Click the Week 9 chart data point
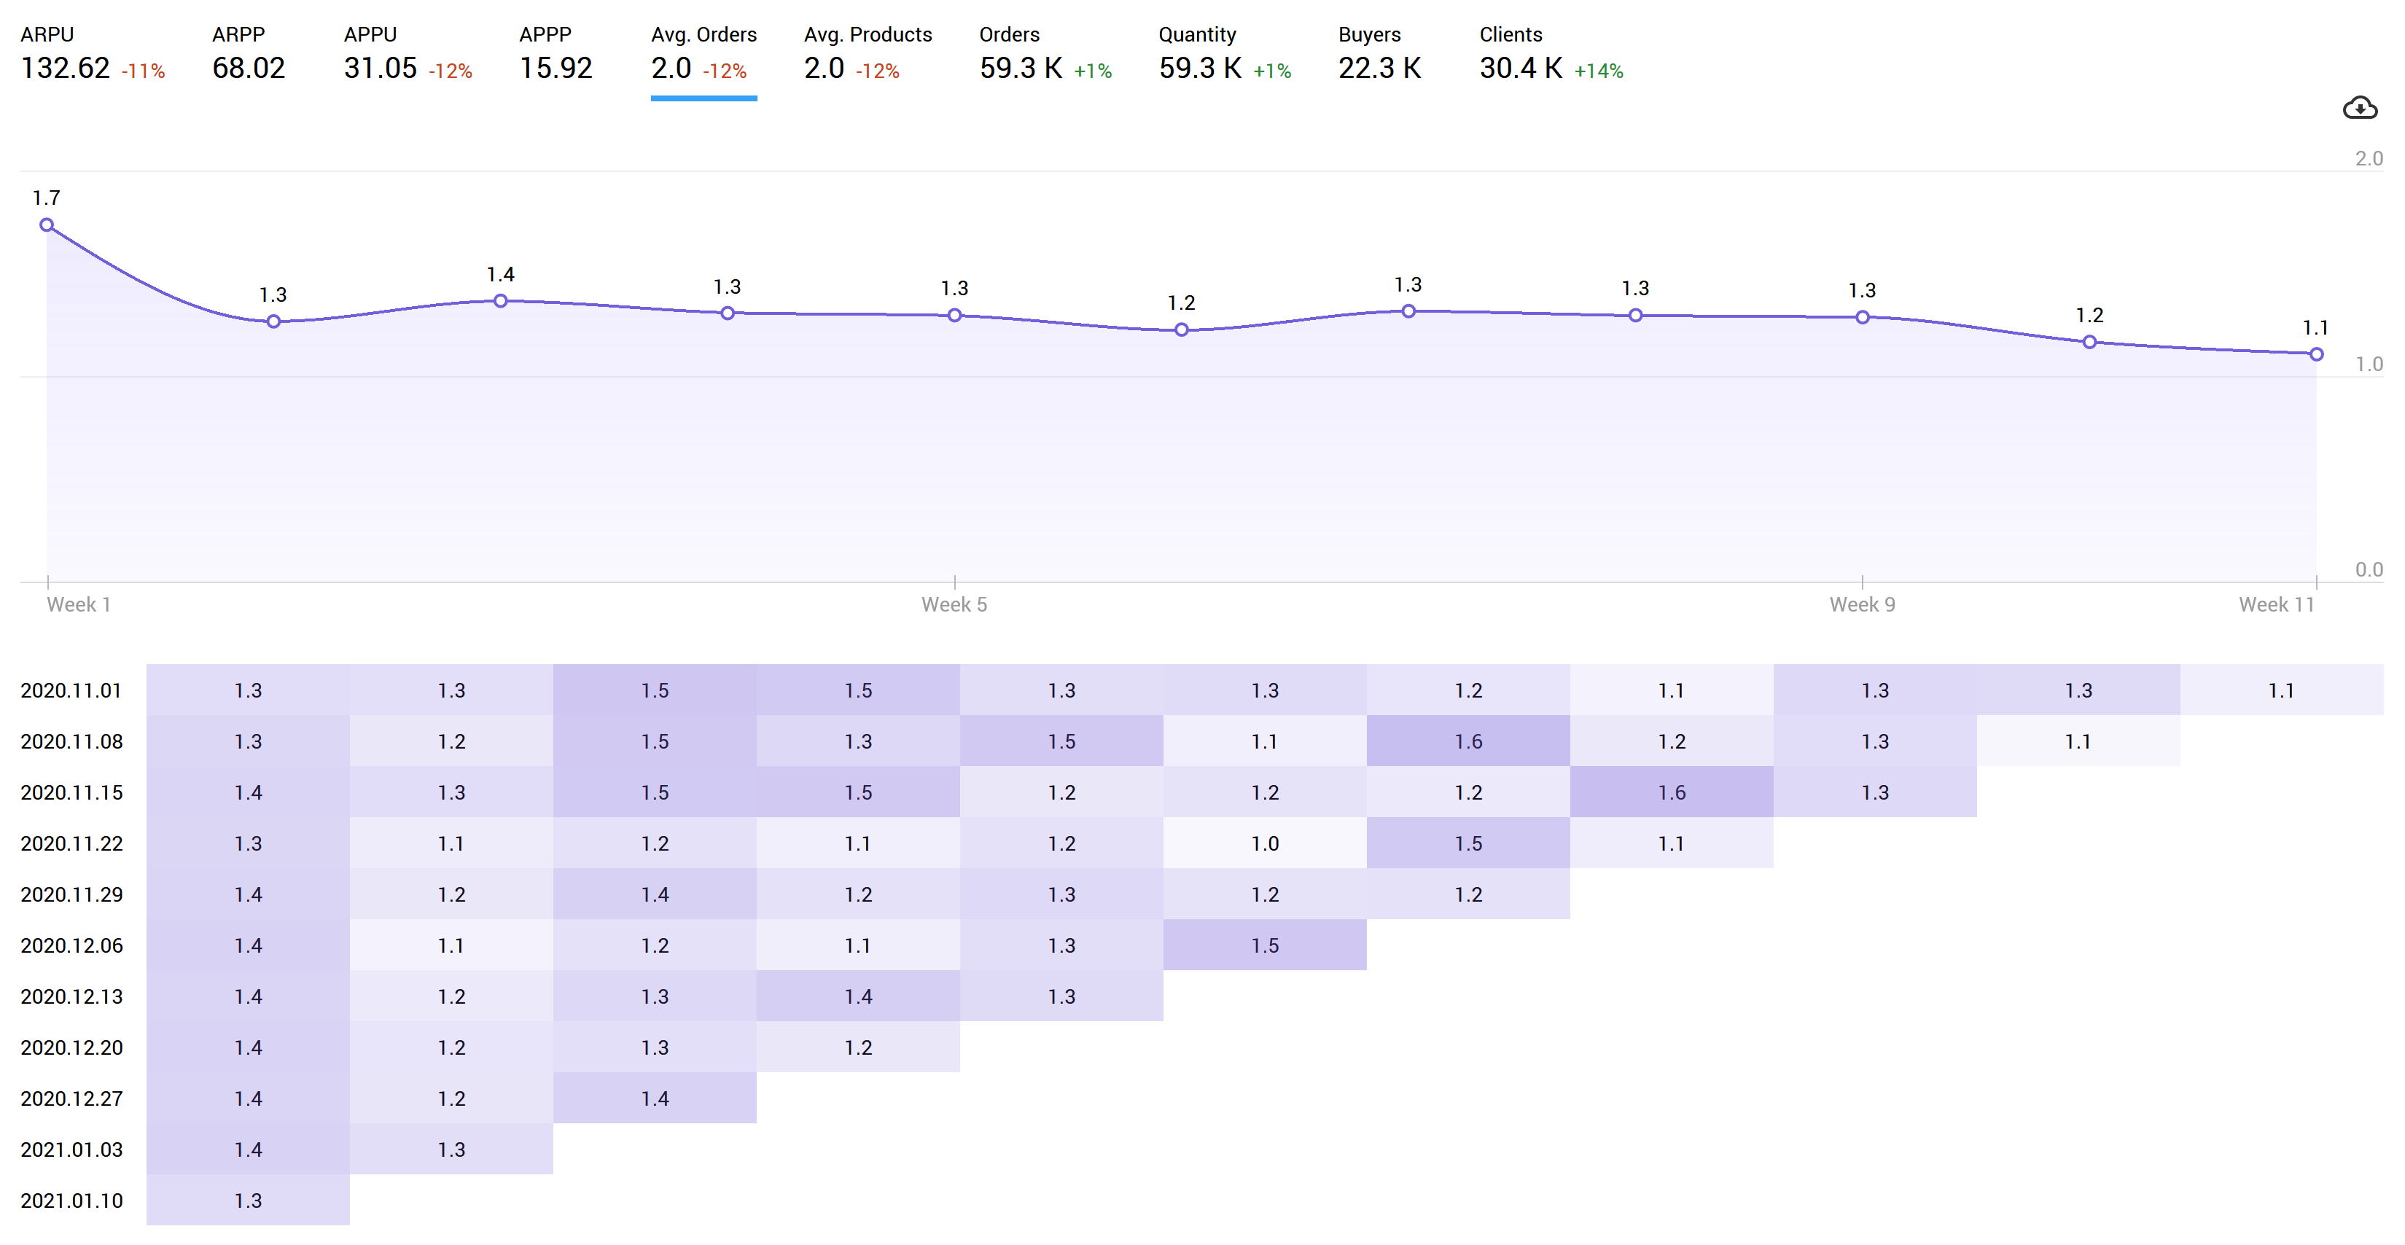The height and width of the screenshot is (1245, 2405). point(1863,317)
